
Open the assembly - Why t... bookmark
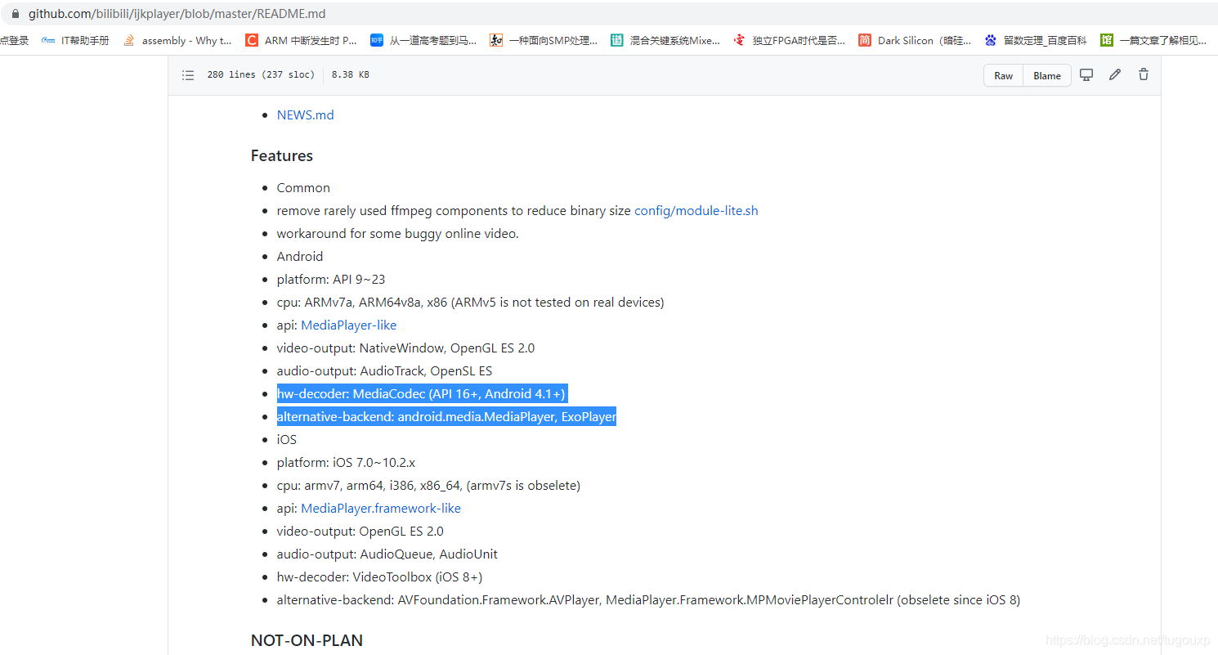[x=177, y=40]
